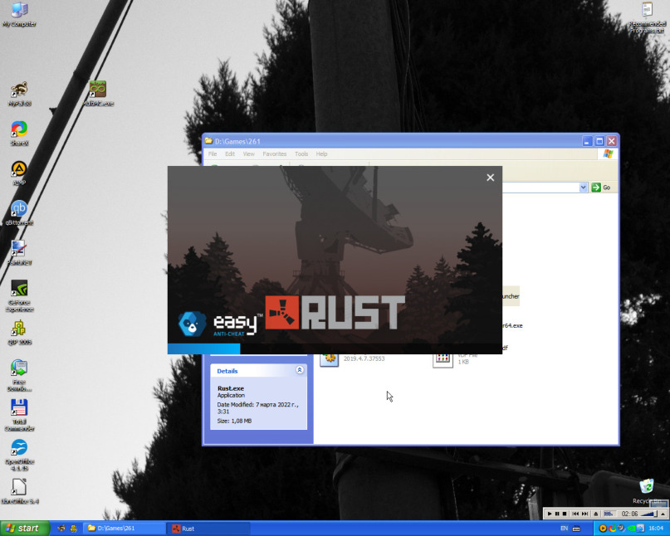
Task: Click the Start button
Action: (25, 529)
